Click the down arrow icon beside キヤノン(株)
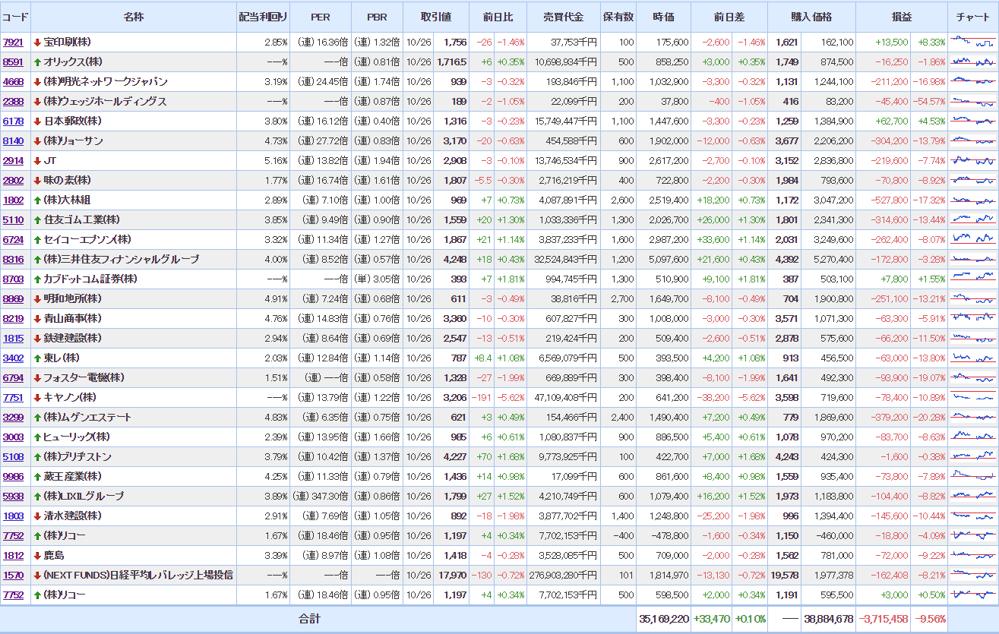 36,398
